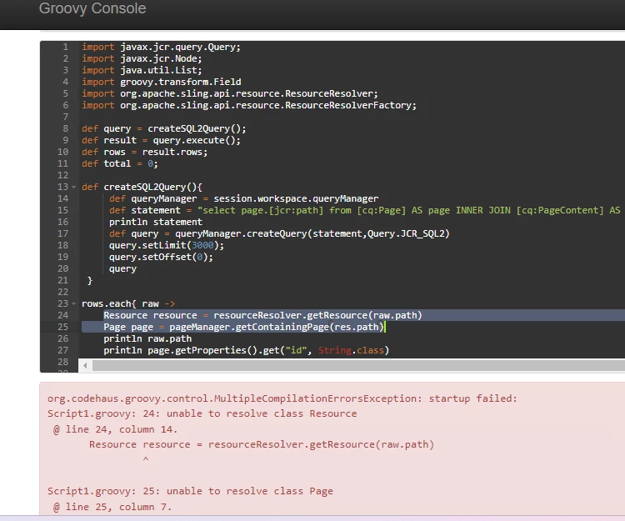The width and height of the screenshot is (625, 521).
Task: Click line number 25 in the gutter
Action: pos(63,327)
